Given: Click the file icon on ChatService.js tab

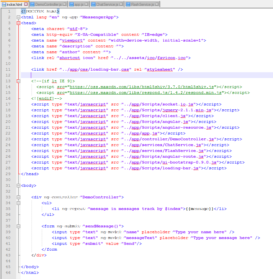Looking at the screenshot, I should [x=93, y=4].
